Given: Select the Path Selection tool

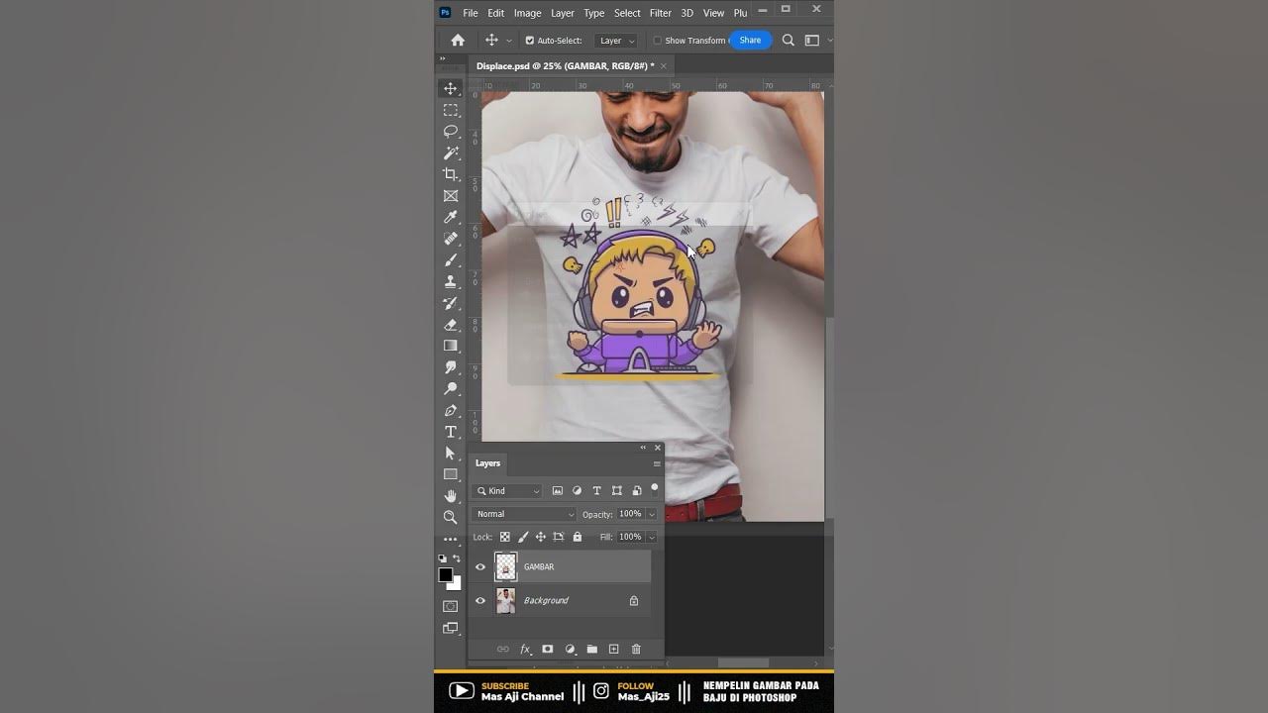Looking at the screenshot, I should [x=451, y=454].
